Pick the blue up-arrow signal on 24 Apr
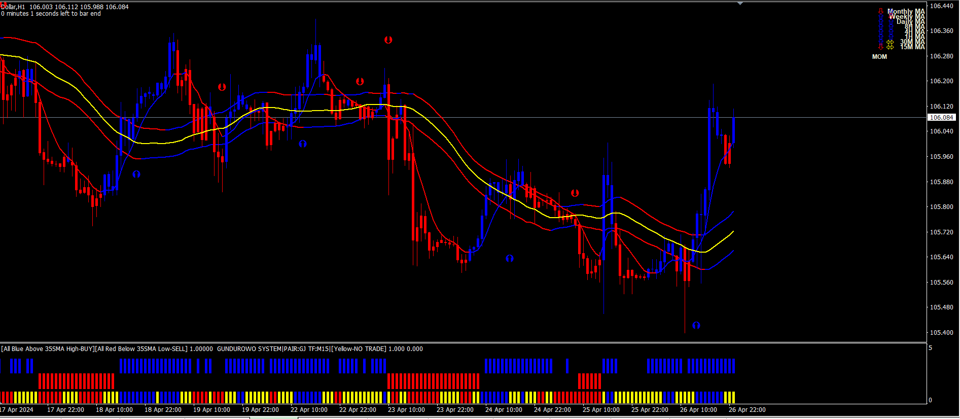This screenshot has width=960, height=419. 510,258
